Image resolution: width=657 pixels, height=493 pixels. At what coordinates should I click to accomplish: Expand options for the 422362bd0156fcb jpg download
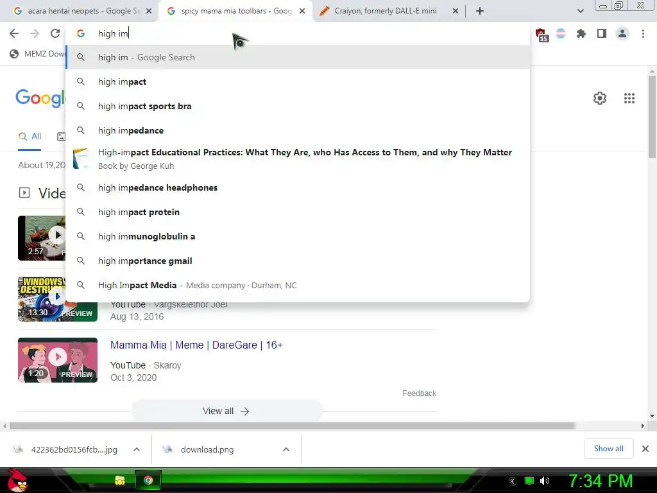[136, 449]
